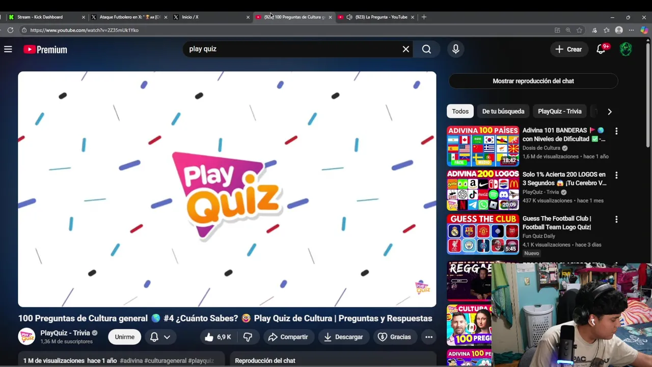Open the notifications bell with 9+ badge
Screen dimensions: 652x367
(602, 49)
